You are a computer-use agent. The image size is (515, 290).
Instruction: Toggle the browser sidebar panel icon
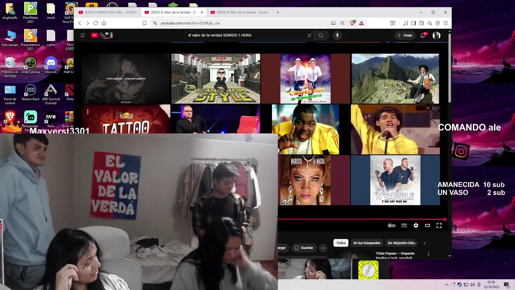(414, 23)
